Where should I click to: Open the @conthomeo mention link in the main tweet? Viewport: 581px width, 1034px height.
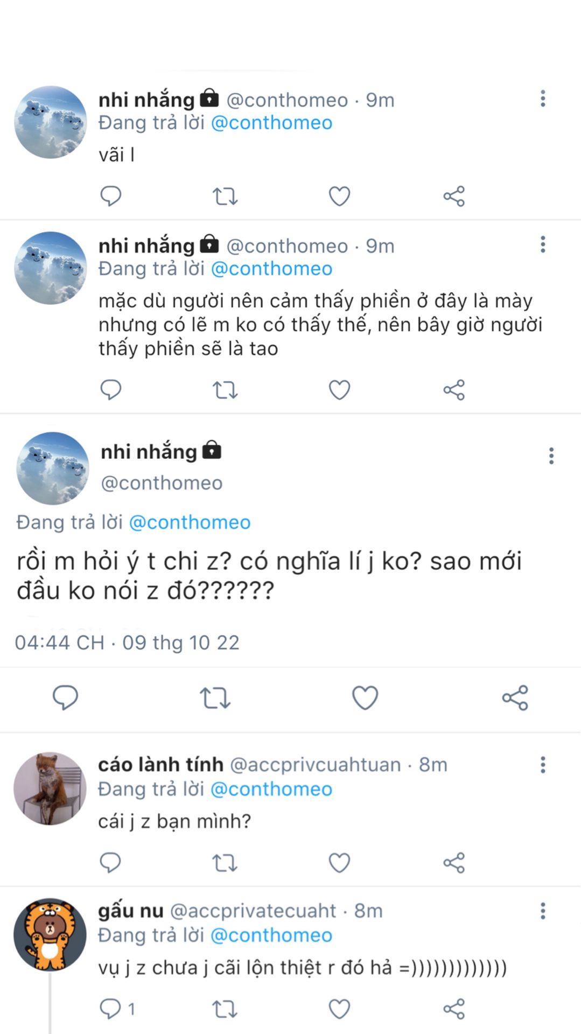tap(190, 522)
